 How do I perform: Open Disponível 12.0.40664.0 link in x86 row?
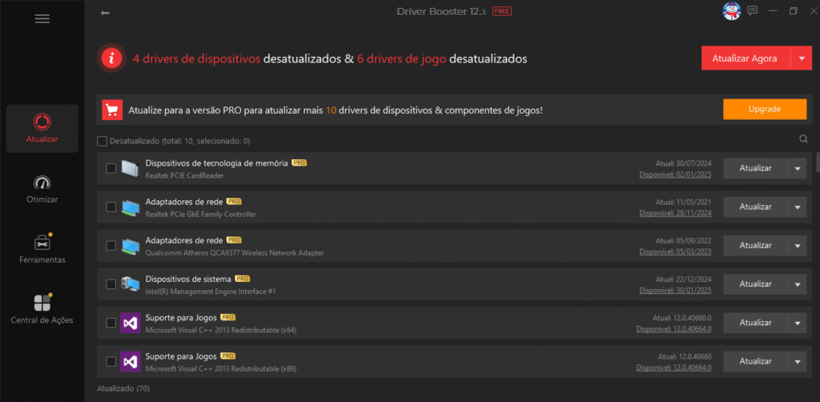pos(673,368)
